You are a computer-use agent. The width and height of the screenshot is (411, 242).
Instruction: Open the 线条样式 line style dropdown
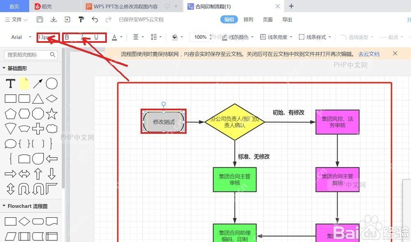coord(315,37)
